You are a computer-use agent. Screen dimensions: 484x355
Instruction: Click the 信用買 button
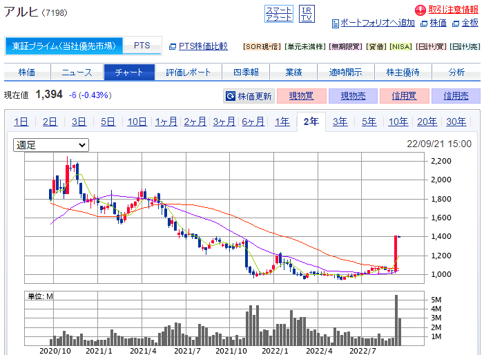pyautogui.click(x=405, y=96)
